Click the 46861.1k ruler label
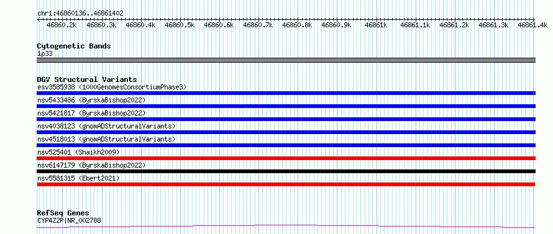Screen dimensions: 553x234 pyautogui.click(x=416, y=25)
